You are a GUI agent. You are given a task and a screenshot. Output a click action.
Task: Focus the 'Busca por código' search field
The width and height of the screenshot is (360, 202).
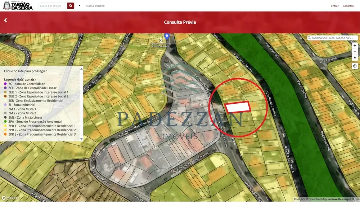coord(53,6)
